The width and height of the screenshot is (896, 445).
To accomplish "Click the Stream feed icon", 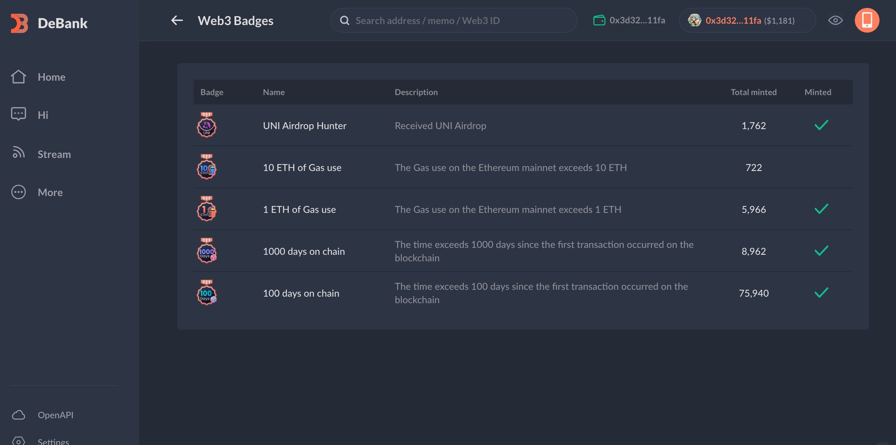I will [19, 152].
